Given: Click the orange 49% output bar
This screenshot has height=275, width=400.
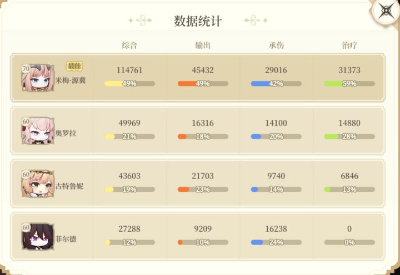Looking at the screenshot, I should tap(203, 84).
